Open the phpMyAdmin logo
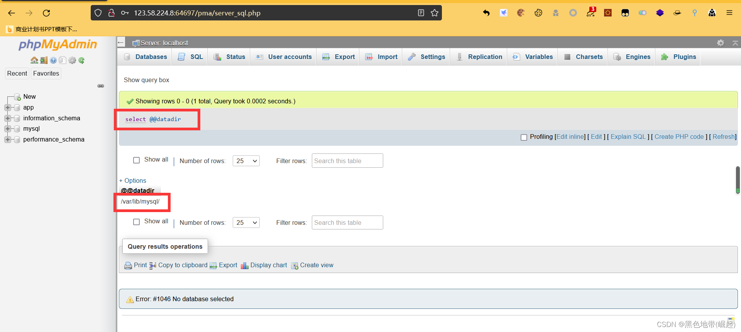The image size is (741, 332). (x=58, y=45)
